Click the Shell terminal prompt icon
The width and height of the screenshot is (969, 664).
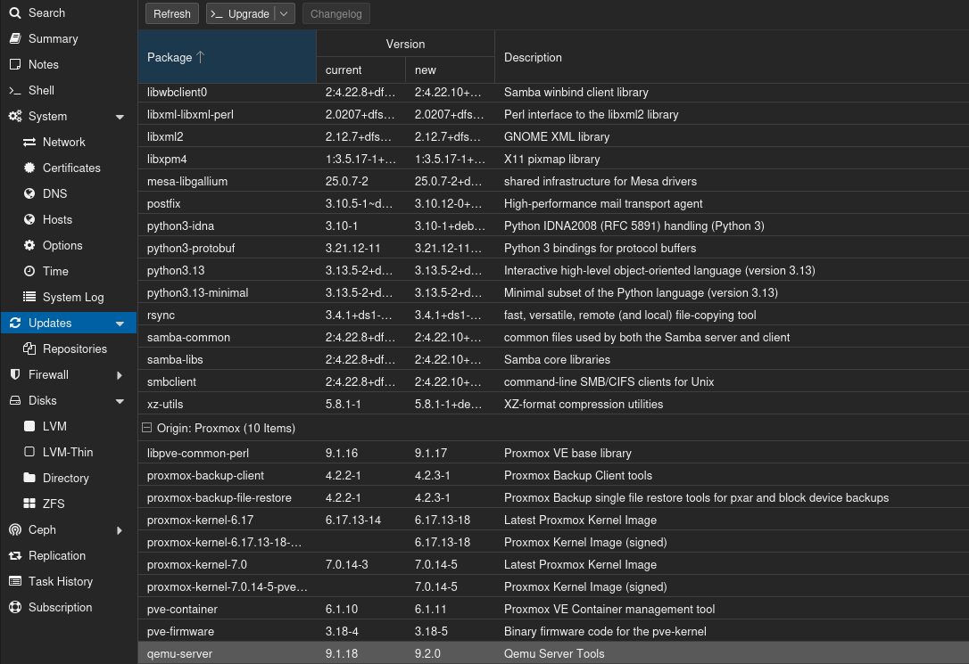(x=15, y=91)
